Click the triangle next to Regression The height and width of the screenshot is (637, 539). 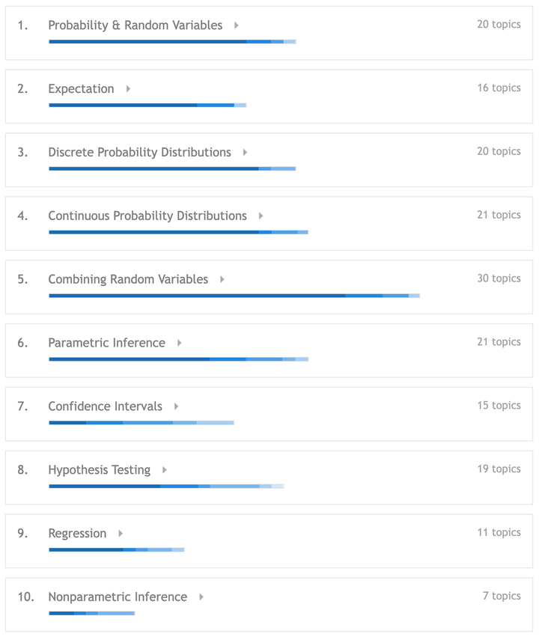[121, 534]
